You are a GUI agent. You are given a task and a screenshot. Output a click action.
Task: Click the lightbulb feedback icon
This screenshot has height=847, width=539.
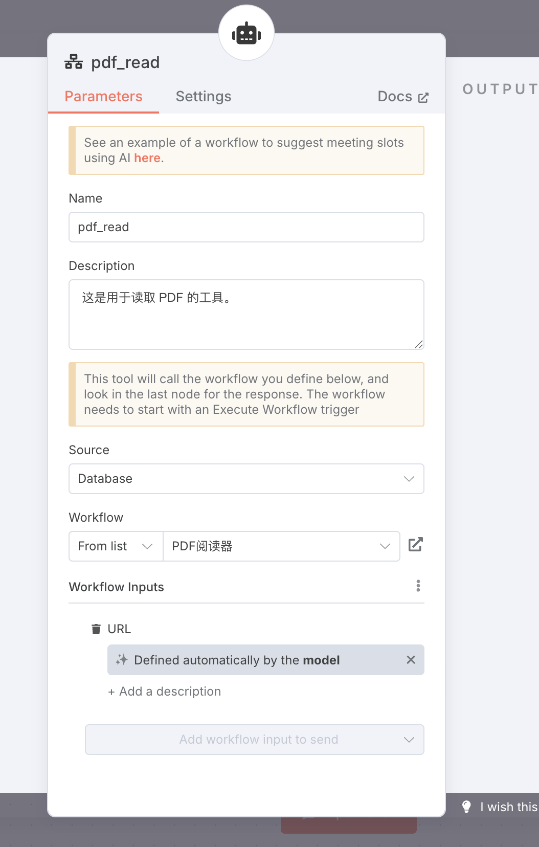(x=466, y=807)
